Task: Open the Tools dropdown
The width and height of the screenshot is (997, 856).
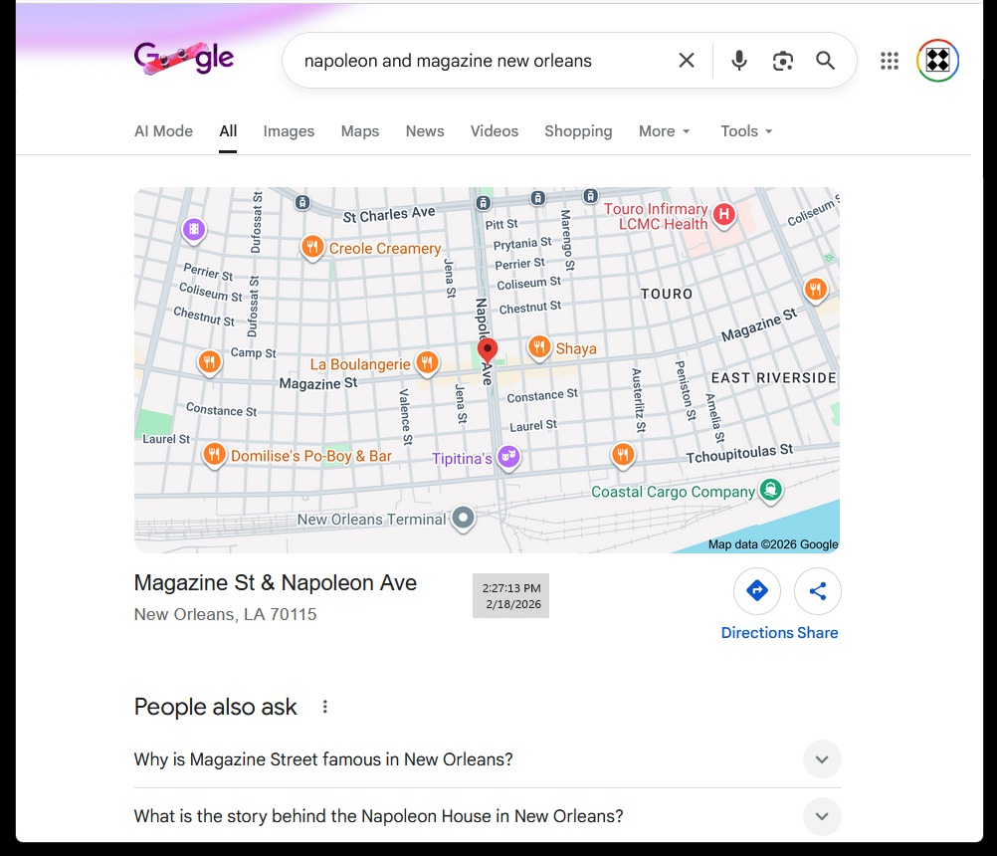Action: (746, 131)
